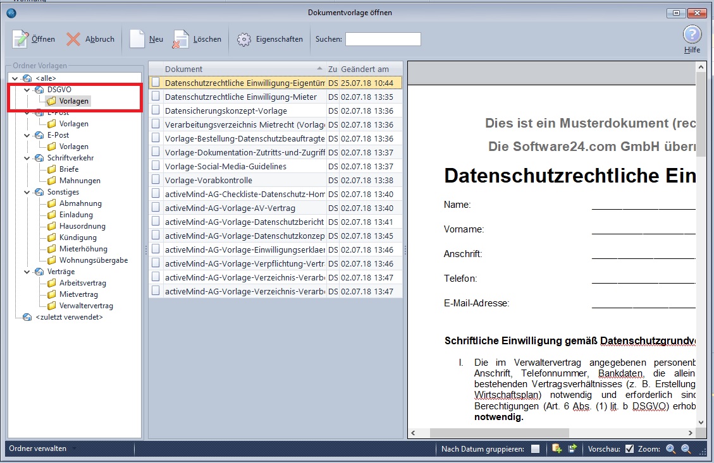Disable the Vorschau checkbox
The image size is (714, 463).
click(x=629, y=449)
